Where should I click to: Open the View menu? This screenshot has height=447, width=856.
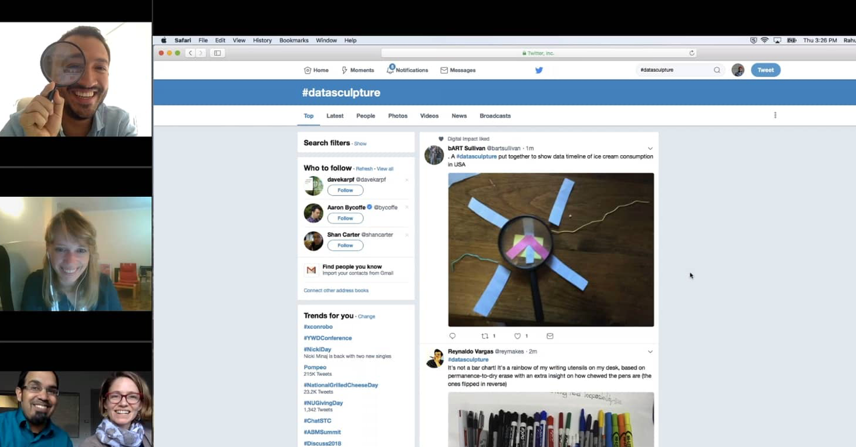click(x=239, y=40)
